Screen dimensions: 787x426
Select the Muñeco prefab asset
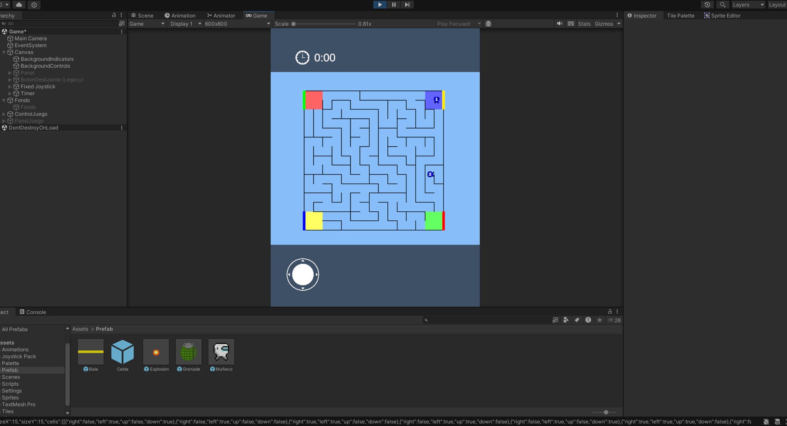tap(221, 352)
